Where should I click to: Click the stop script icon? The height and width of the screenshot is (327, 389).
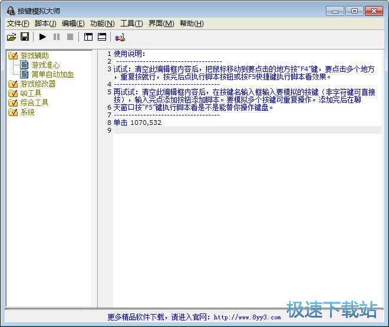[70, 37]
